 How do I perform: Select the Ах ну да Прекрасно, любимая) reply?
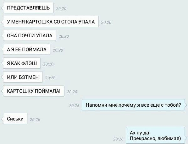pyautogui.click(x=155, y=136)
